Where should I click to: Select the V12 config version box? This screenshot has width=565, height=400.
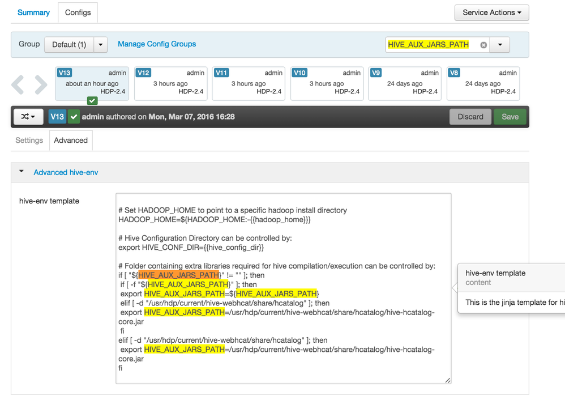pyautogui.click(x=170, y=84)
